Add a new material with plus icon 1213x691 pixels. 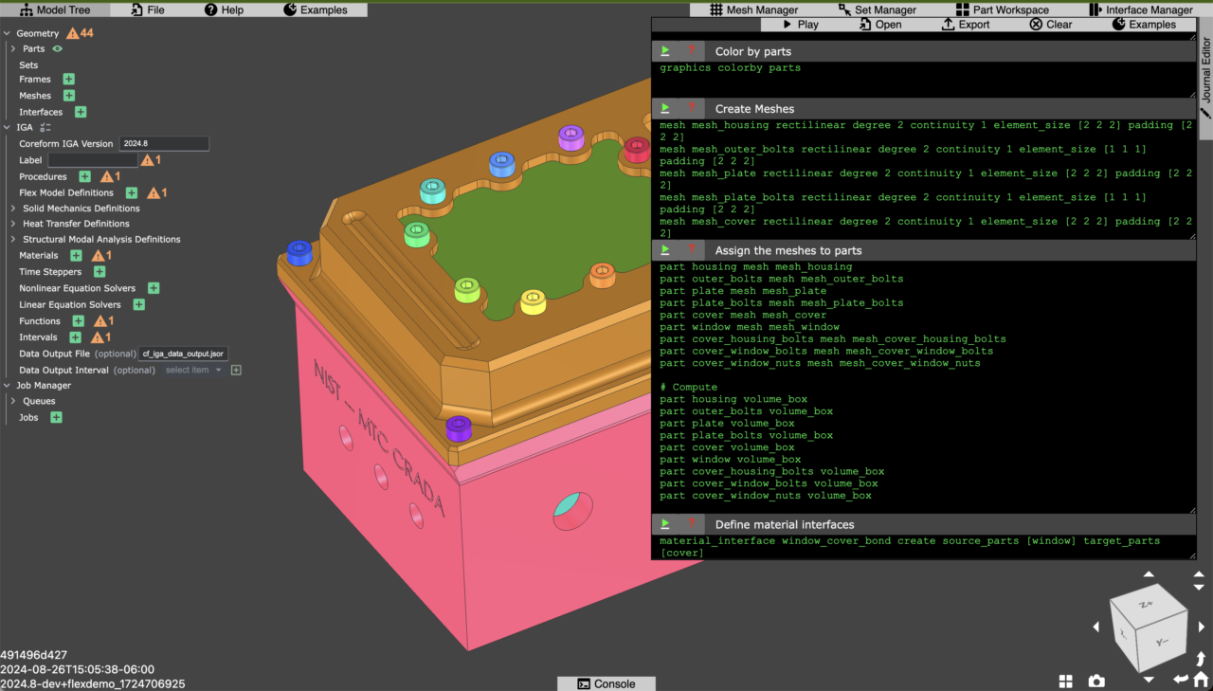pos(76,256)
